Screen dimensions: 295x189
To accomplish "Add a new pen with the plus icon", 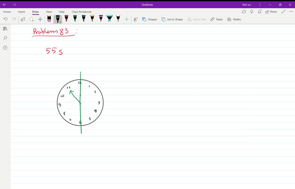I will coord(127,19).
